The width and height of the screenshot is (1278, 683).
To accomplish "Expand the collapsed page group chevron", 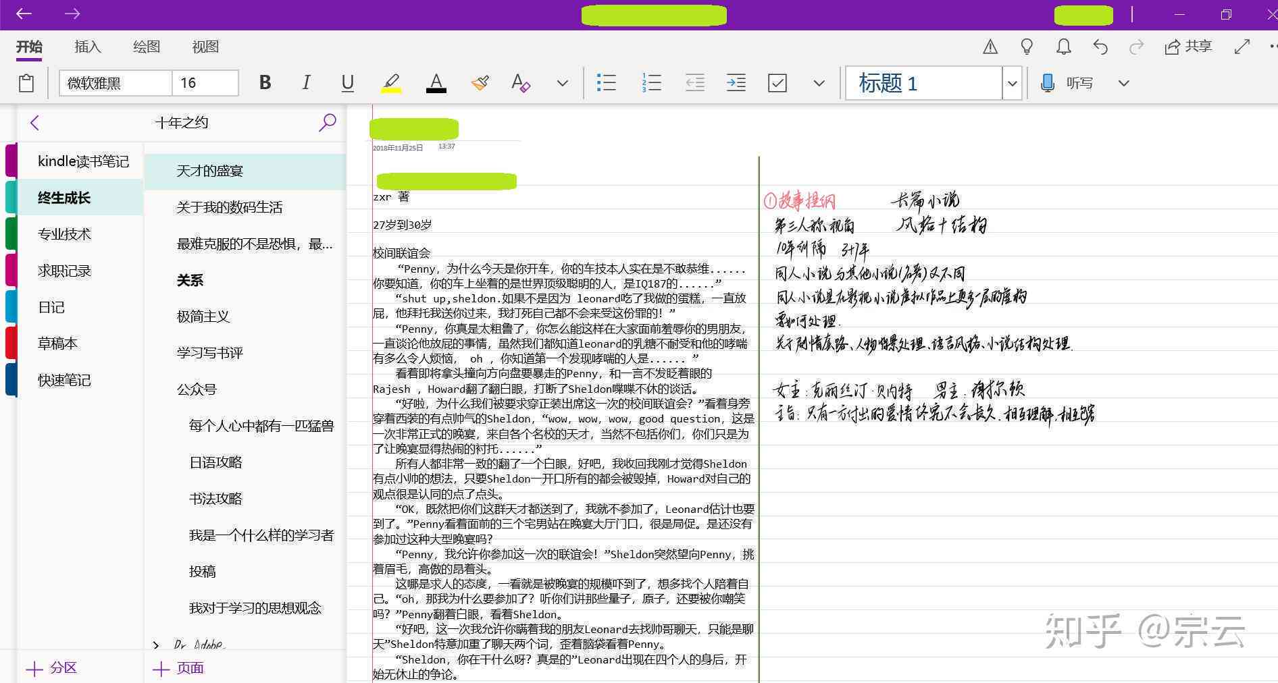I will pyautogui.click(x=156, y=645).
